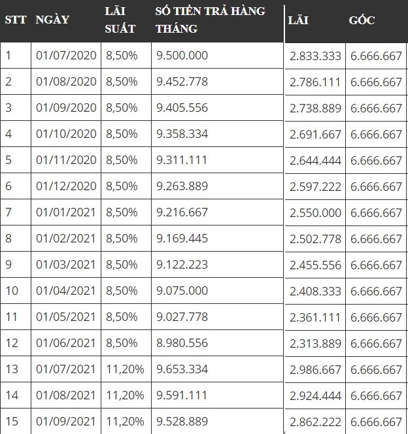Select the payment amount 9.311.111
This screenshot has width=408, height=434.
tap(182, 160)
